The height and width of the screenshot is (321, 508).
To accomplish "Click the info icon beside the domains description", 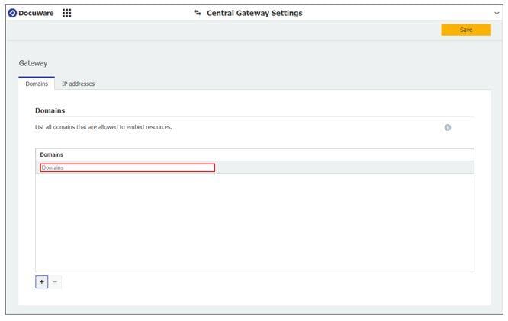I will pos(448,127).
